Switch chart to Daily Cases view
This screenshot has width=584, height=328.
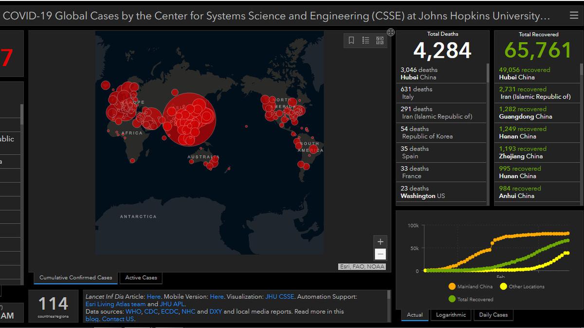(x=493, y=315)
